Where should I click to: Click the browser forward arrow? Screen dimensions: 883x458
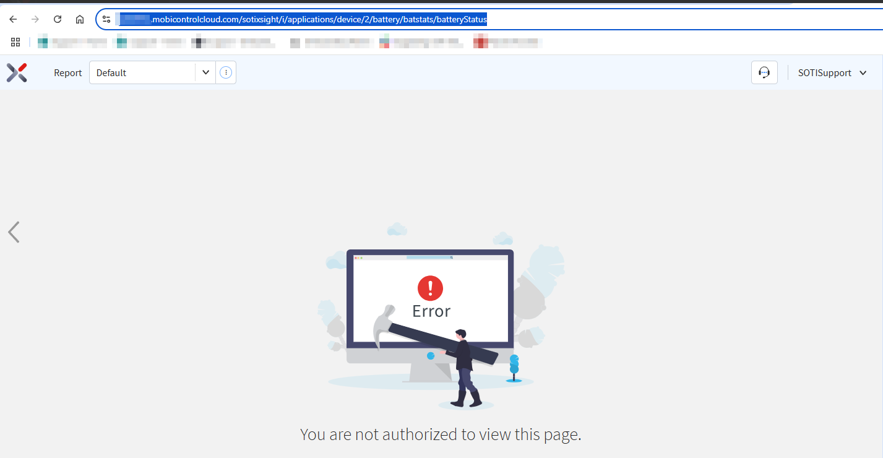point(35,19)
